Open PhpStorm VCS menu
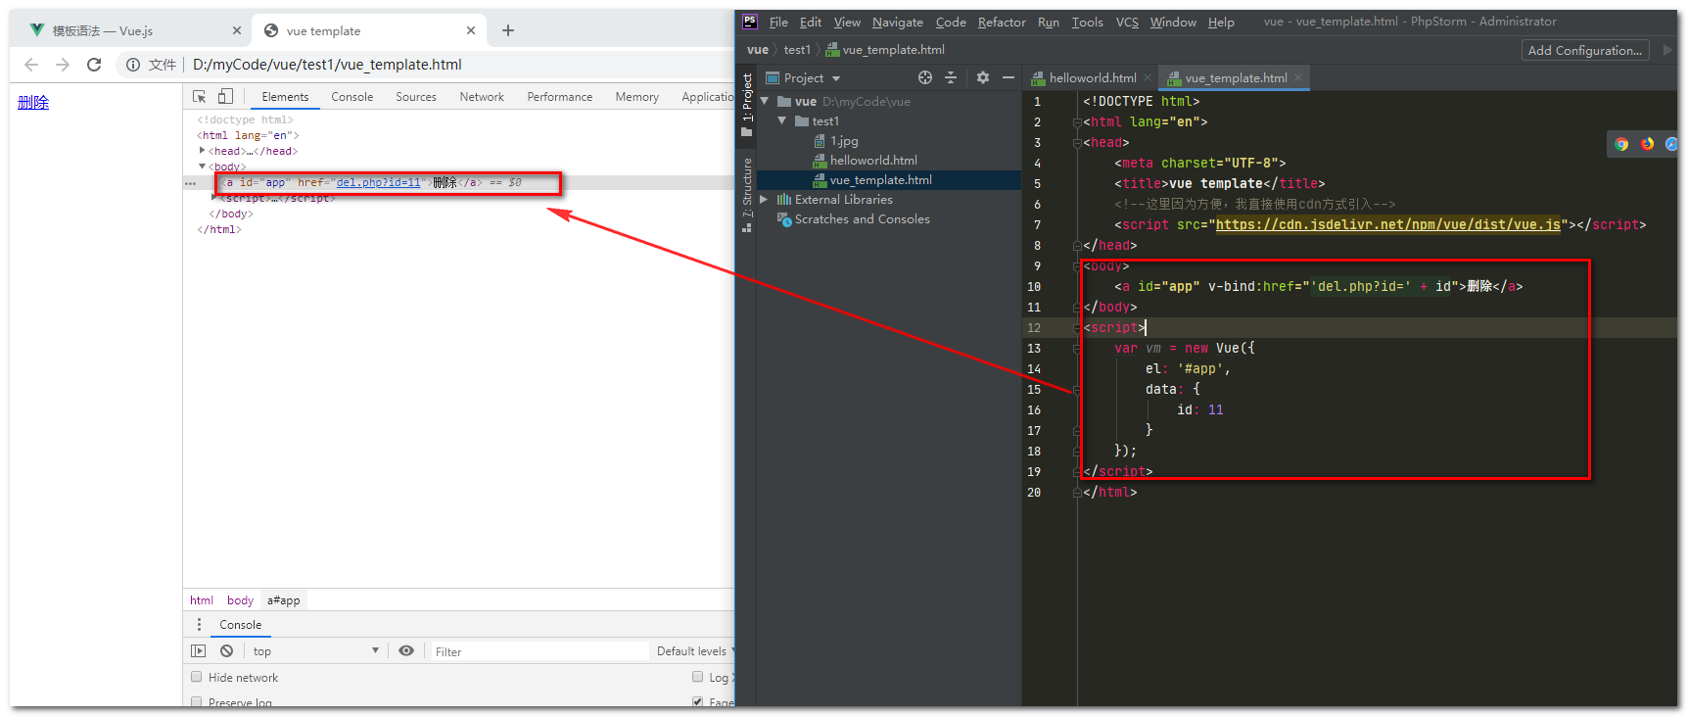The height and width of the screenshot is (717, 1688). pos(1127,22)
